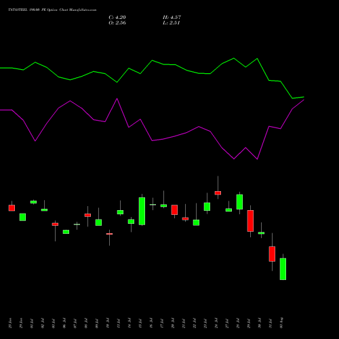Click the 31 Jul date label
The width and height of the screenshot is (339, 339).
click(x=271, y=323)
